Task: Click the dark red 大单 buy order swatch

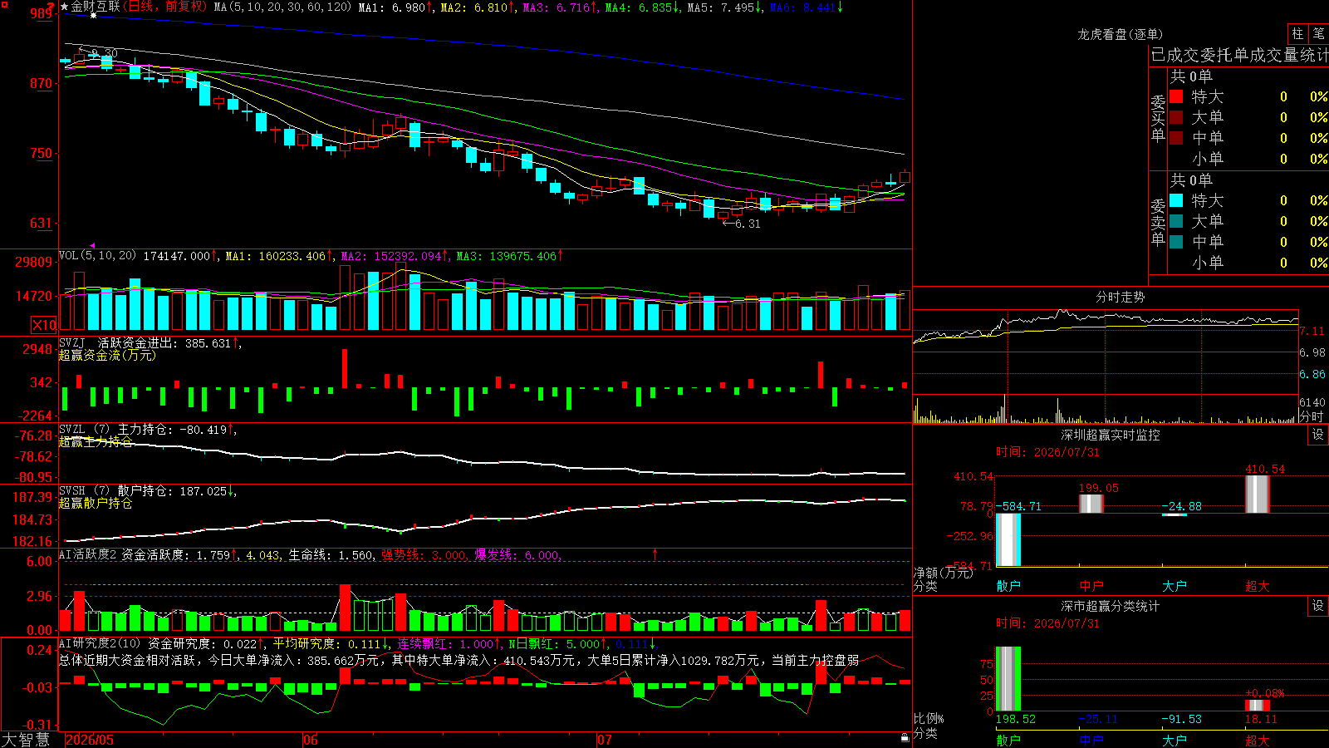Action: [x=1176, y=117]
